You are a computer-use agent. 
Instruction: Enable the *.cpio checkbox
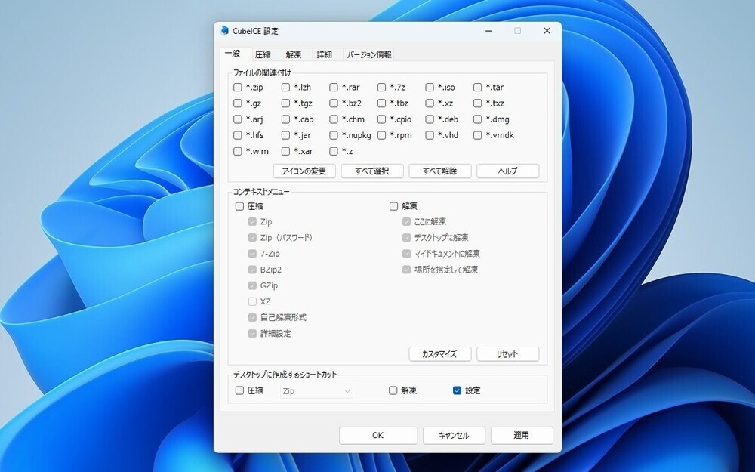382,119
